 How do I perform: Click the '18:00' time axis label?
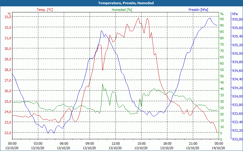167,144
